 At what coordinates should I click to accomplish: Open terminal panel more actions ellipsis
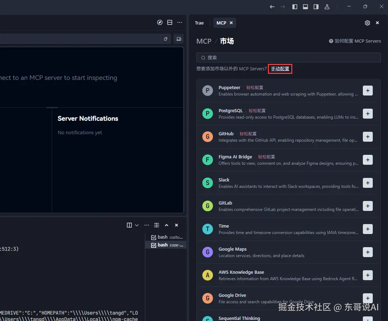pyautogui.click(x=147, y=225)
